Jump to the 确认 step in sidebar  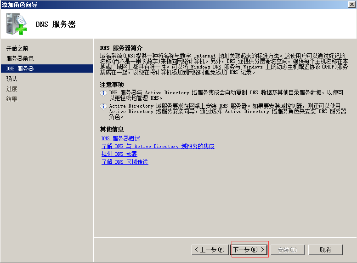tap(12, 79)
